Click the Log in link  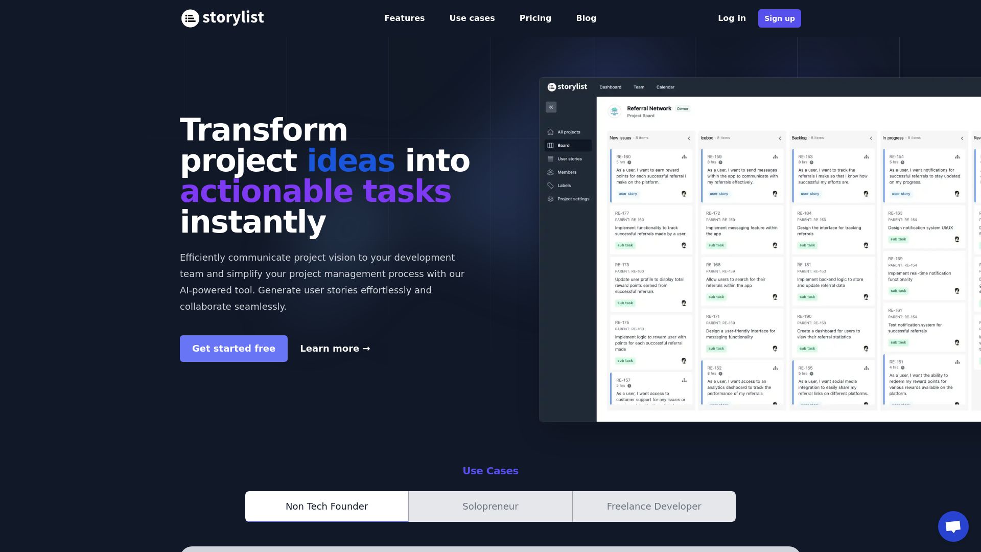coord(731,18)
